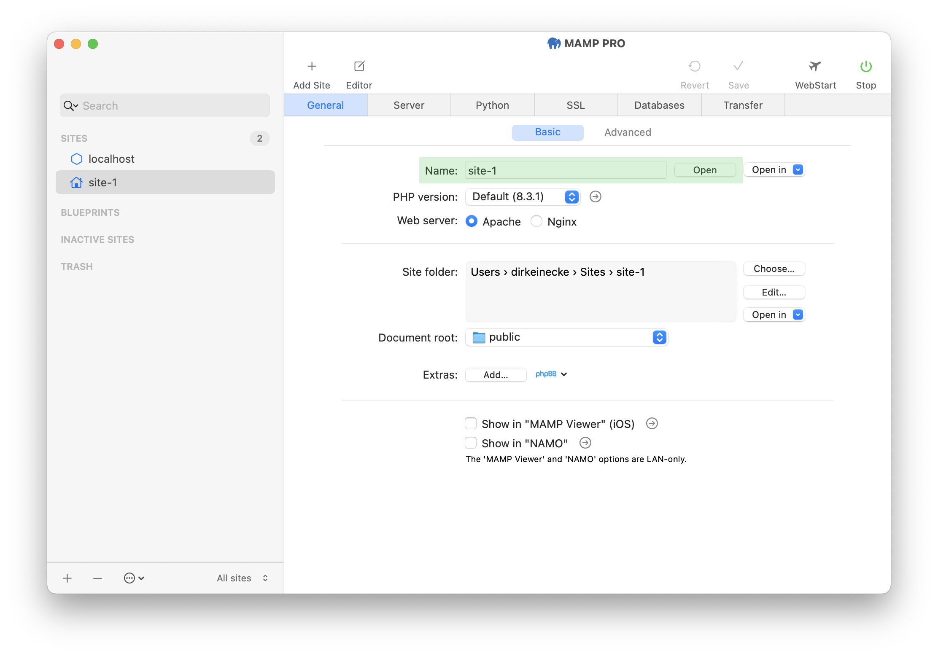Click the Save icon
This screenshot has height=656, width=938.
tap(739, 67)
